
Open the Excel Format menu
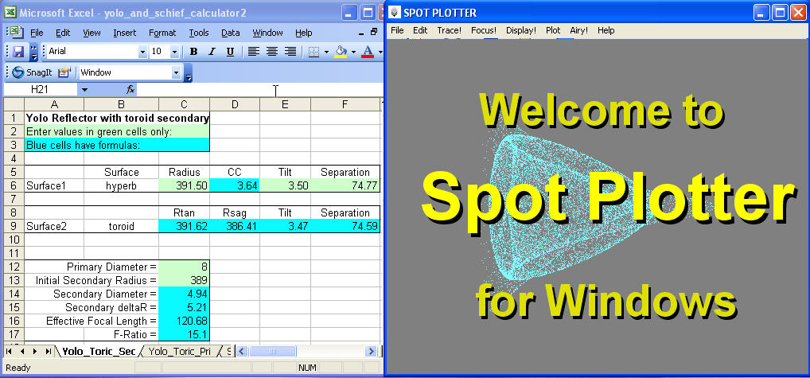(x=162, y=33)
